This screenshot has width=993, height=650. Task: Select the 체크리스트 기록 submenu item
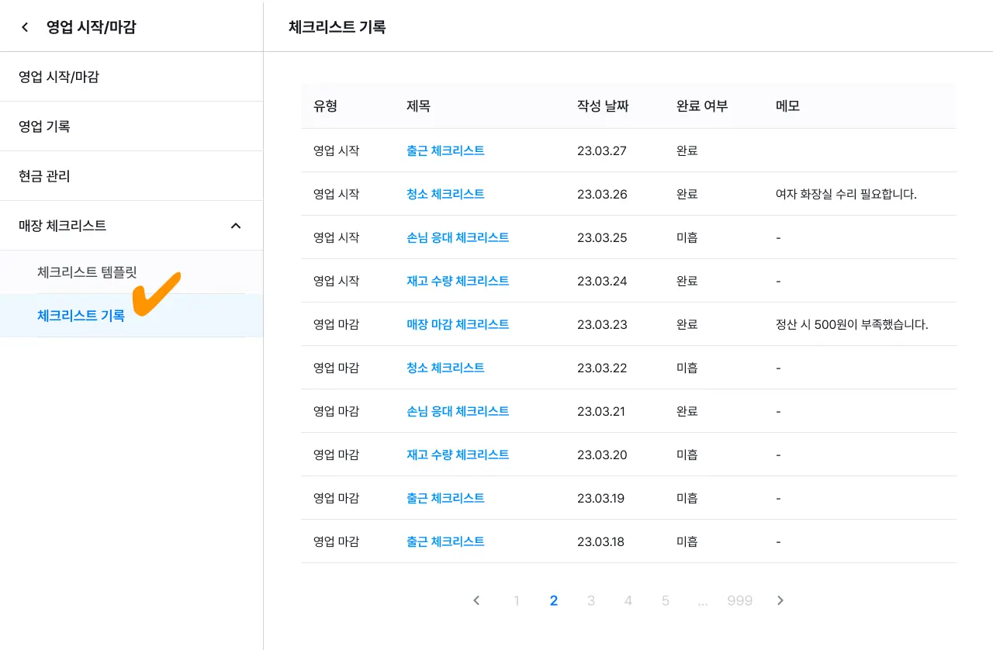81,316
